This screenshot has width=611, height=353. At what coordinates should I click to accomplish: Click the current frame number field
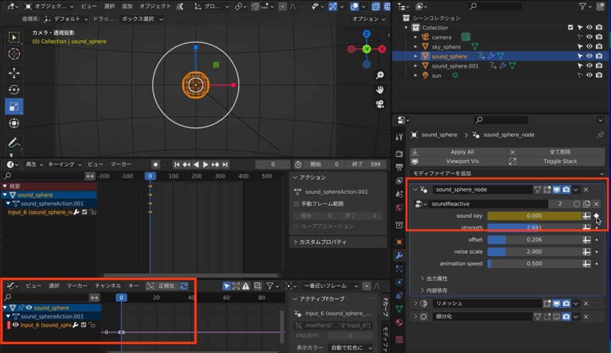(x=272, y=164)
